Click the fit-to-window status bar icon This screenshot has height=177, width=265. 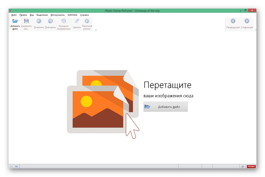16,167
